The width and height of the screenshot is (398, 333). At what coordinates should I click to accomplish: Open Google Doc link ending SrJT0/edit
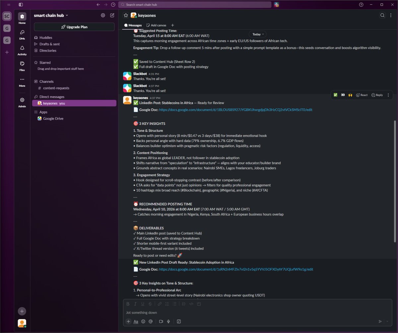pyautogui.click(x=235, y=109)
